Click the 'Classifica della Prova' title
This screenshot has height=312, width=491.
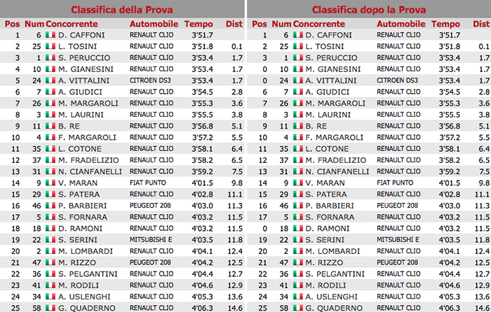pyautogui.click(x=122, y=10)
